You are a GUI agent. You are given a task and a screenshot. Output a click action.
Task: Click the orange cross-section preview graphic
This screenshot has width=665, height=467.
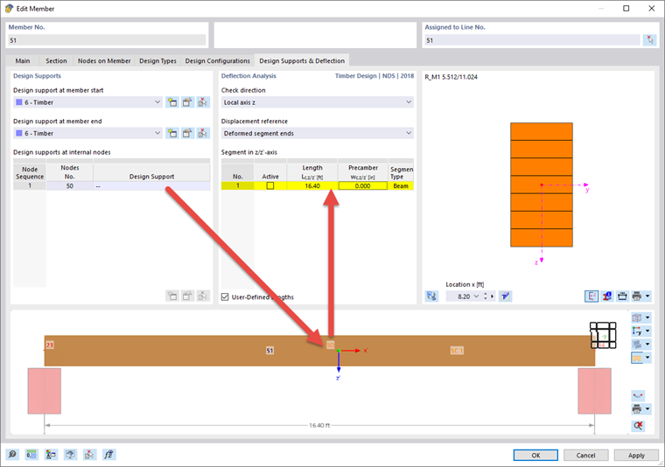pyautogui.click(x=542, y=185)
